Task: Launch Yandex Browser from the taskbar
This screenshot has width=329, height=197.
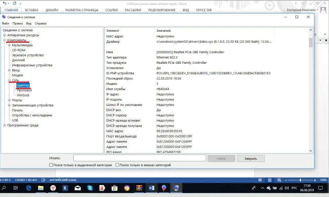Action: pos(53,188)
